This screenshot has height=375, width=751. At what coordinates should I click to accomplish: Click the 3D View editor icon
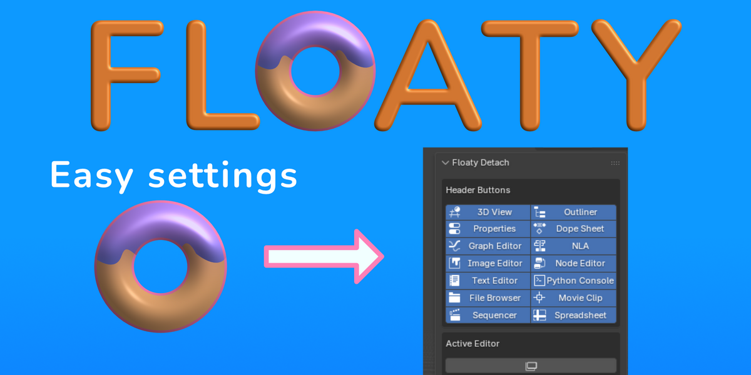point(455,212)
